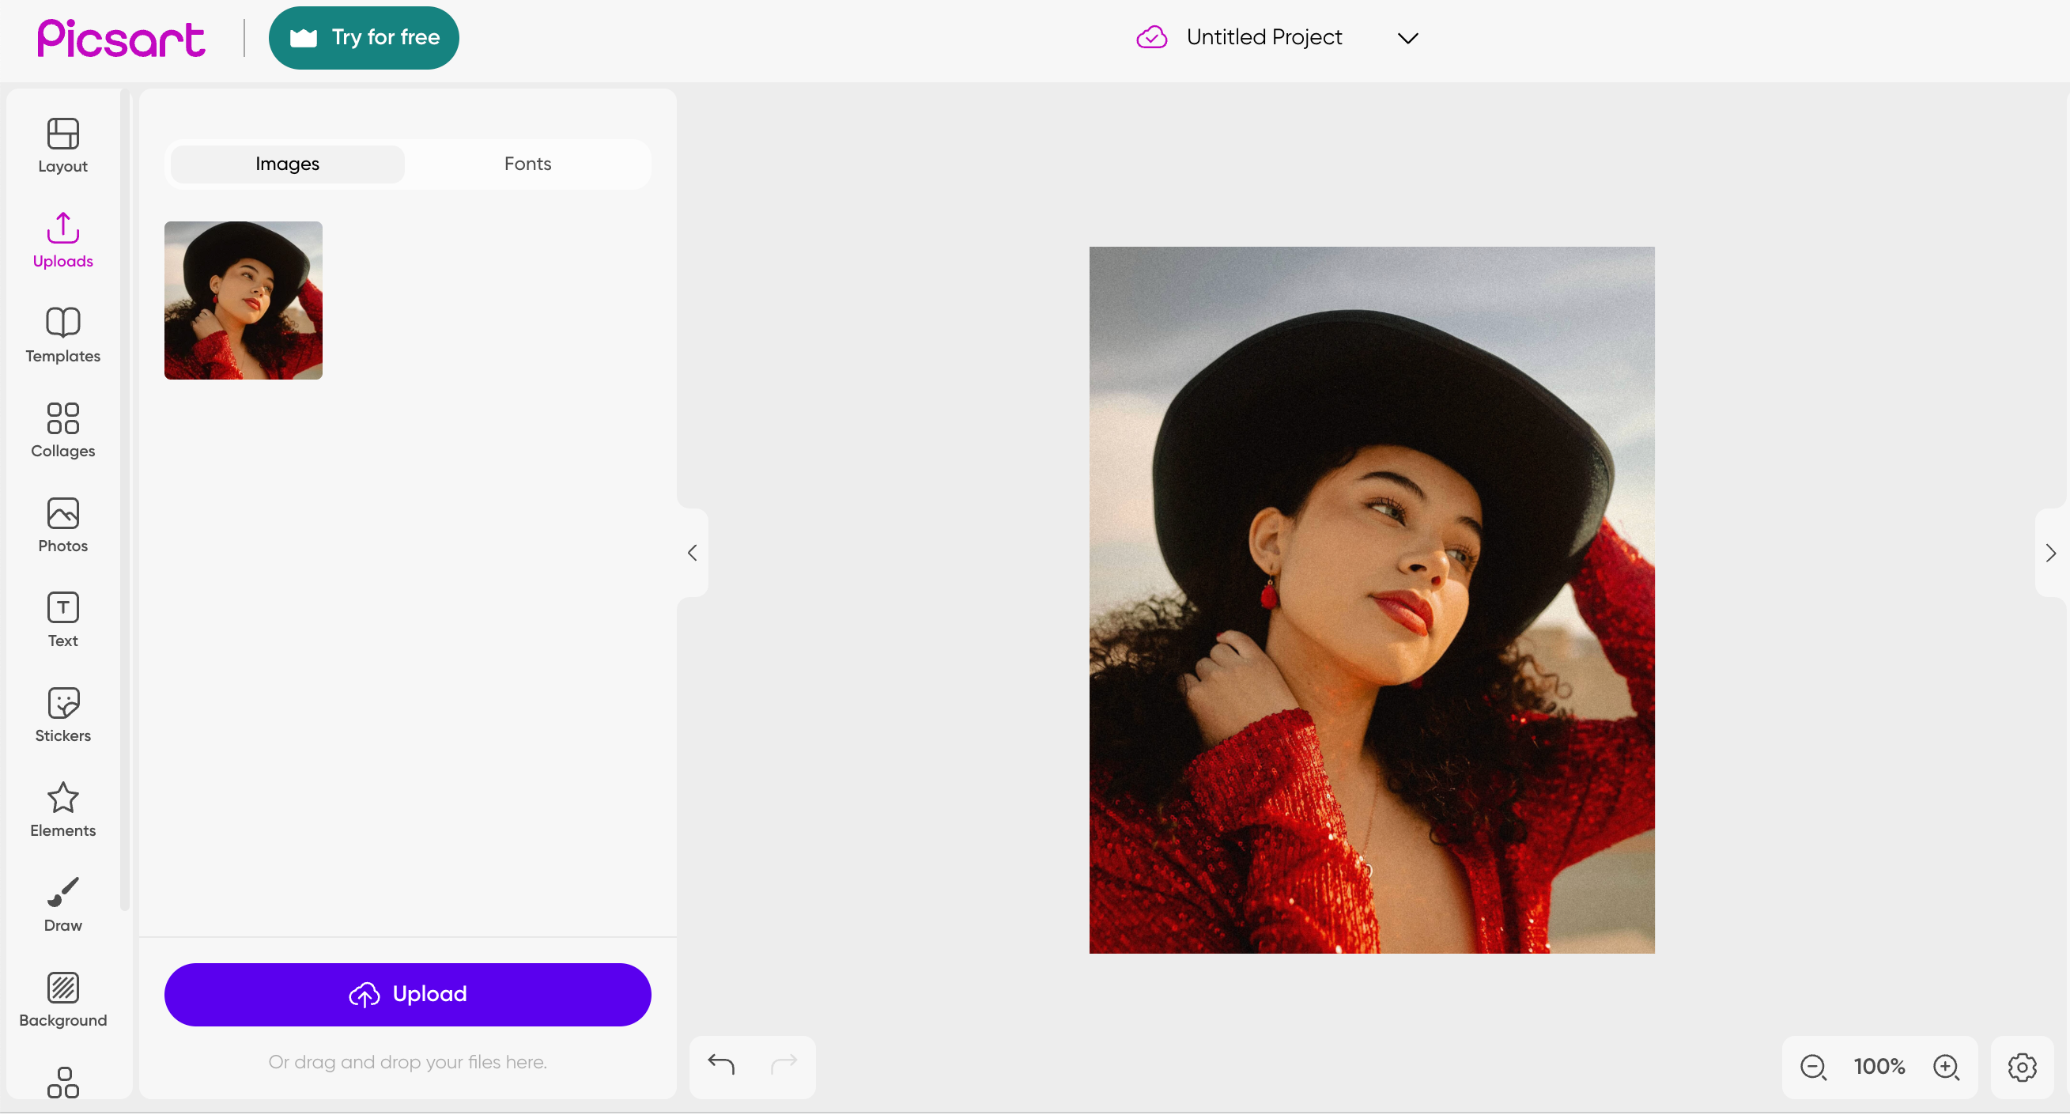Expand the right side panel
The height and width of the screenshot is (1115, 2070).
[x=2051, y=552]
